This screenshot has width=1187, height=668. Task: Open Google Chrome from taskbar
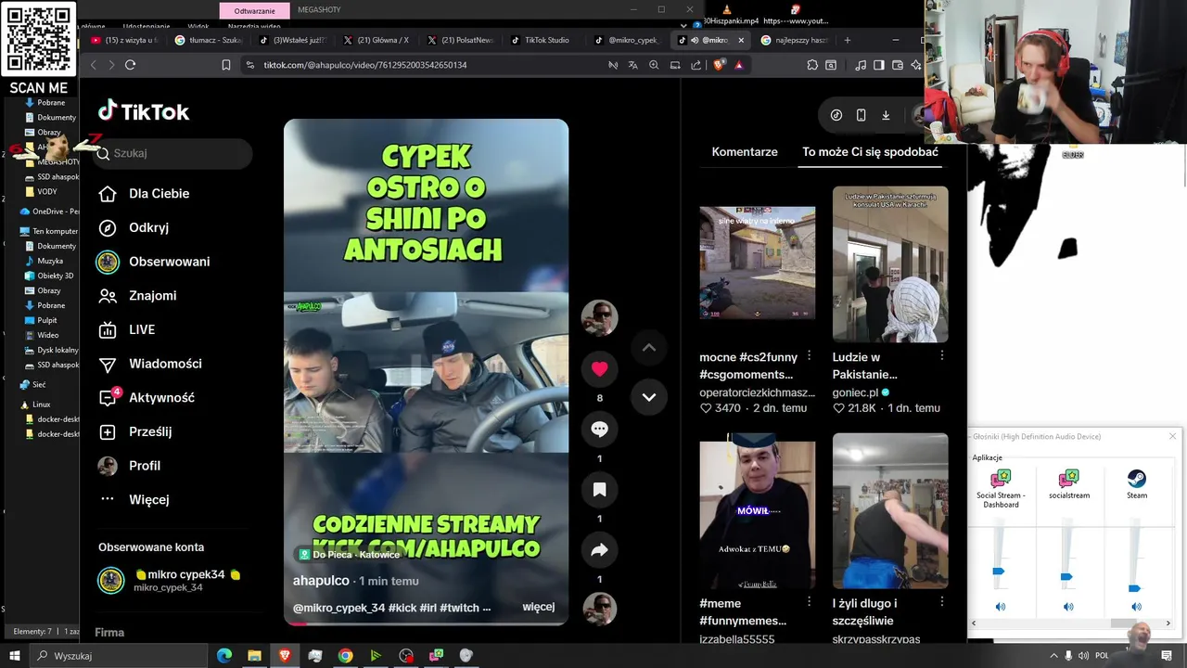[x=345, y=656]
